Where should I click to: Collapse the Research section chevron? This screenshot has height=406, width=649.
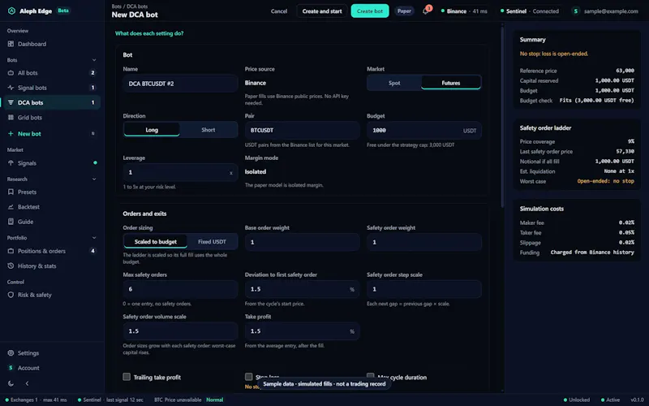click(x=94, y=179)
